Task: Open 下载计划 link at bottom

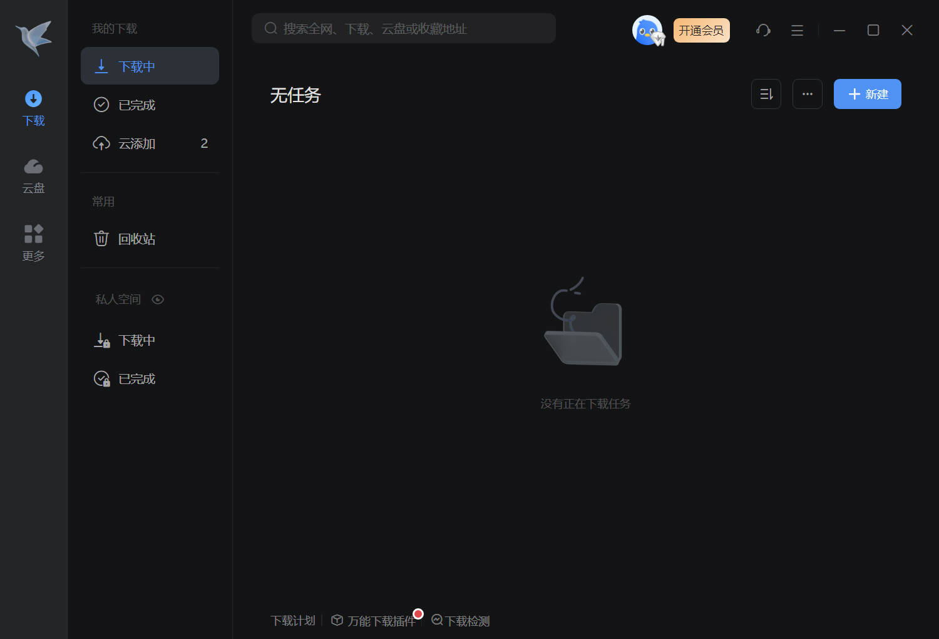Action: point(292,620)
